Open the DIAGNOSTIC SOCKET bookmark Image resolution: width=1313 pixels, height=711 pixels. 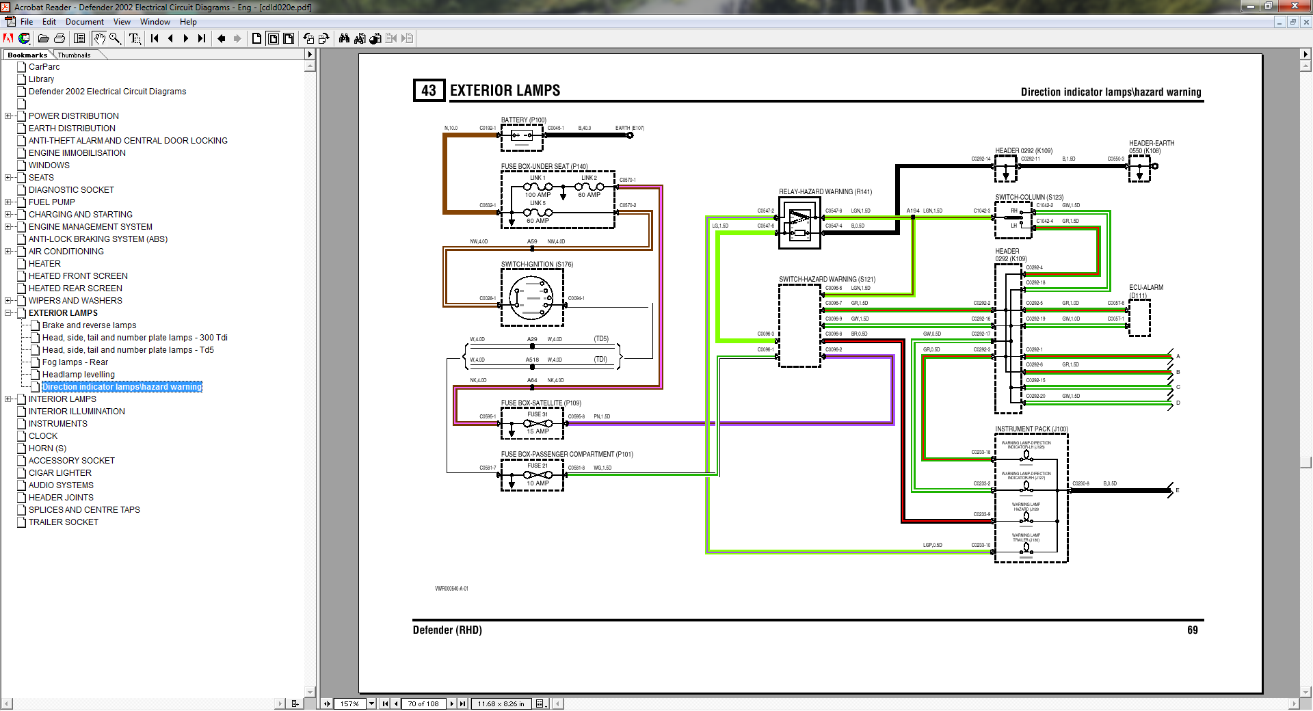(x=71, y=190)
